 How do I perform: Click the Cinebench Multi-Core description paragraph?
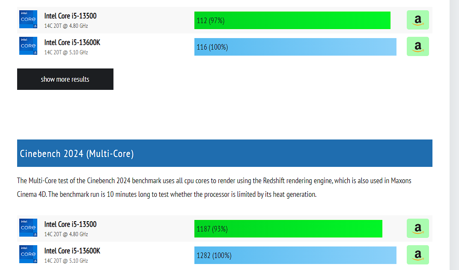tap(214, 187)
